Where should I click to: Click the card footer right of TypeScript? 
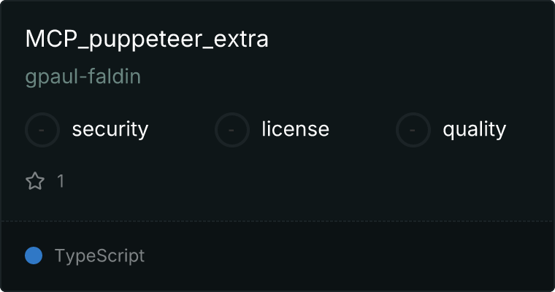[x=347, y=255]
